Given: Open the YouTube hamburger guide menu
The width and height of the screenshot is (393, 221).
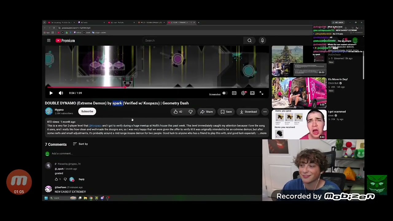Looking at the screenshot, I should coord(49,41).
